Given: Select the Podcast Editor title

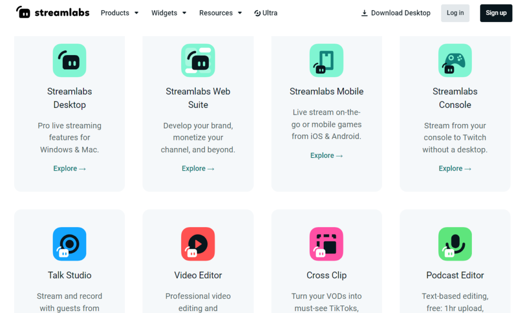Looking at the screenshot, I should [455, 275].
